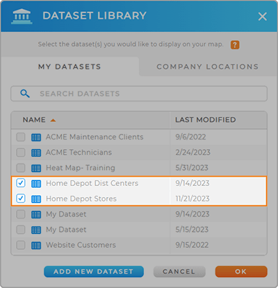Click the Add New Dataset button
Image resolution: width=278 pixels, height=288 pixels.
point(94,271)
